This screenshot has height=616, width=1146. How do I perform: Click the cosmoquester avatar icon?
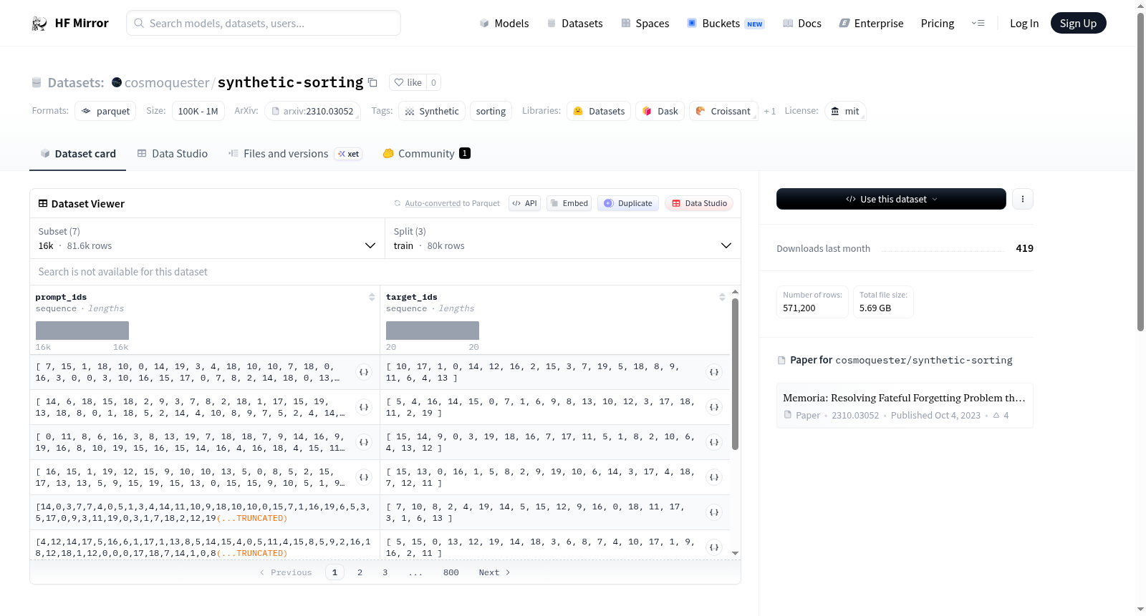tap(117, 82)
